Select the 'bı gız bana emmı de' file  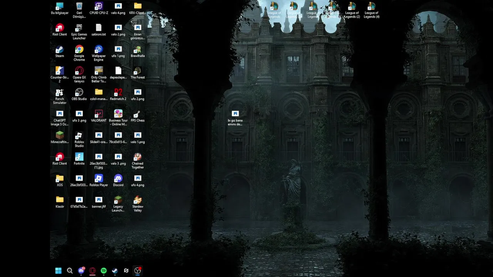point(235,118)
